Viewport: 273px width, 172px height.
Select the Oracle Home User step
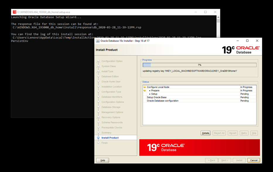[x=111, y=82]
